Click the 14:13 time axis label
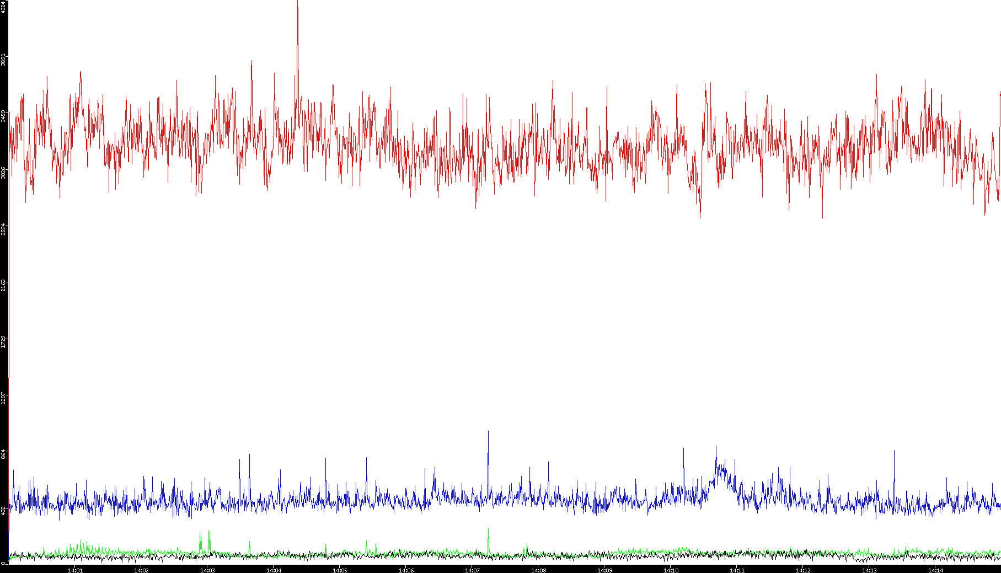1001x573 pixels. click(x=870, y=570)
